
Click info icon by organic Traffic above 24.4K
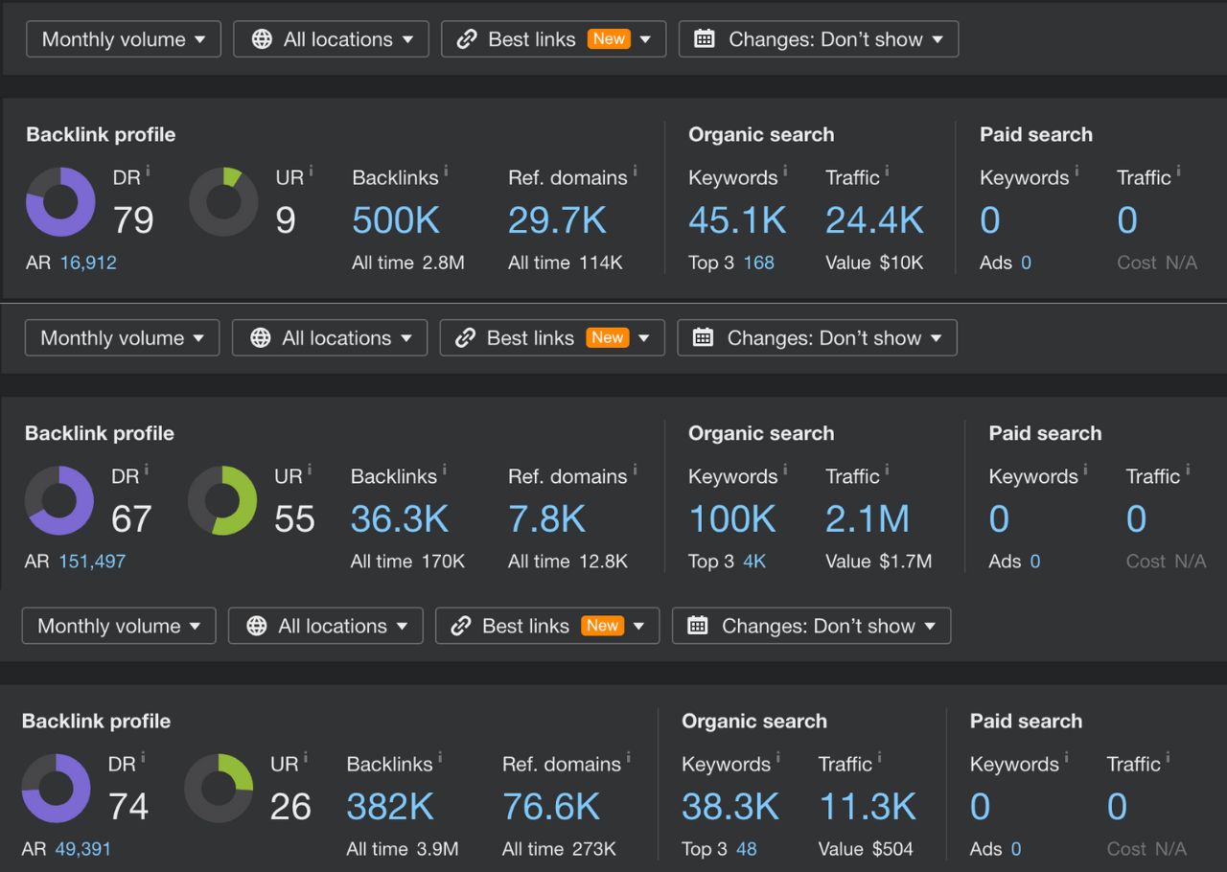tap(887, 170)
